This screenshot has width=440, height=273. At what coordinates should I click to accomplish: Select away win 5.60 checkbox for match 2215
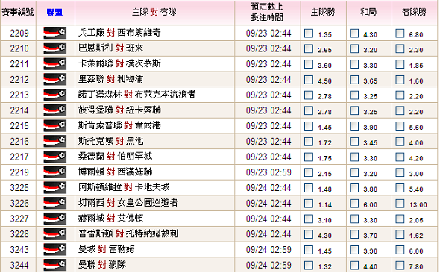400,126
